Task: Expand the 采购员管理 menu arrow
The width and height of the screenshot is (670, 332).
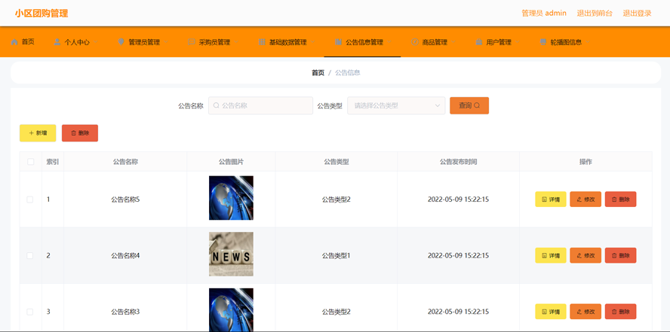Action: [x=236, y=42]
